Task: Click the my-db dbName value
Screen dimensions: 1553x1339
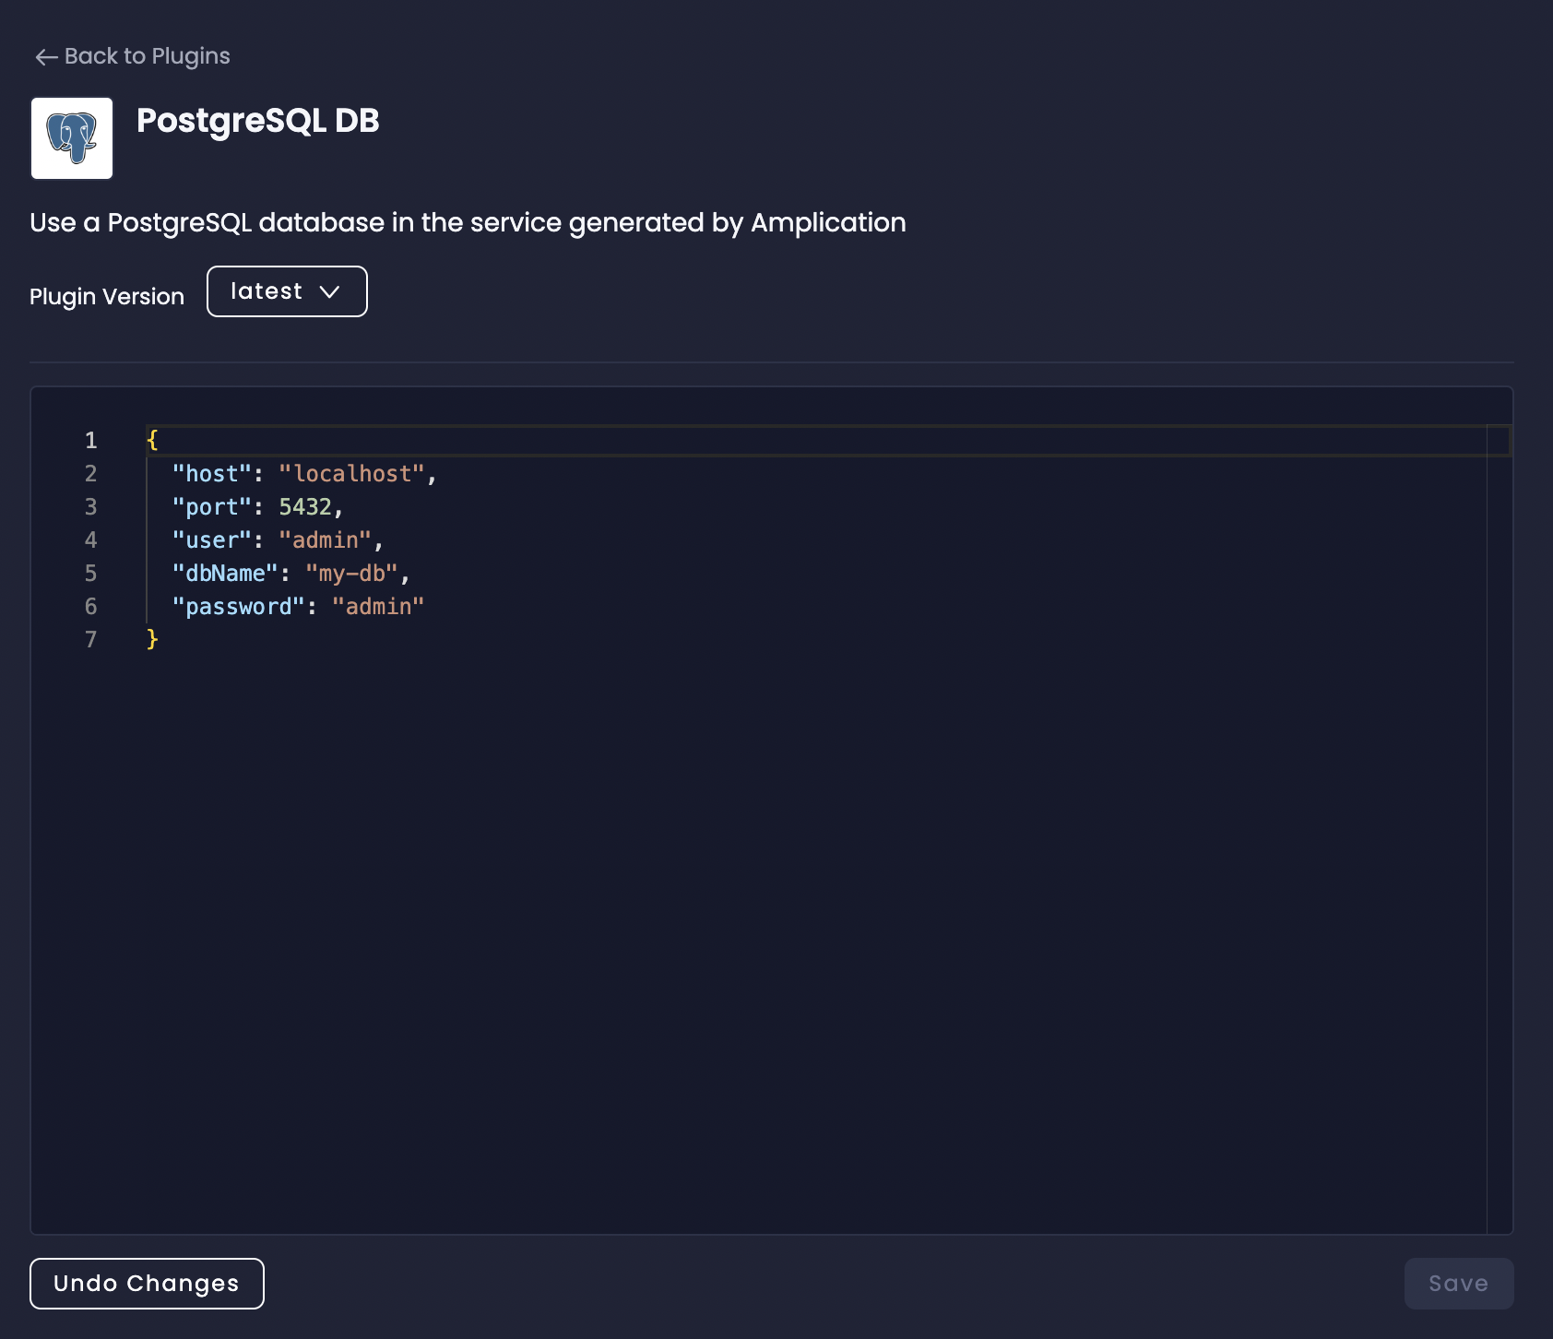Action: tap(353, 573)
